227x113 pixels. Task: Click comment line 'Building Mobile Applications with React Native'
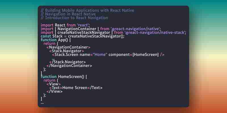[87, 10]
